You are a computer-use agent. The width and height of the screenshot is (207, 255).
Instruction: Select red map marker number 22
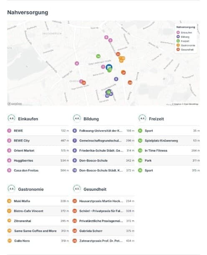pos(118,54)
